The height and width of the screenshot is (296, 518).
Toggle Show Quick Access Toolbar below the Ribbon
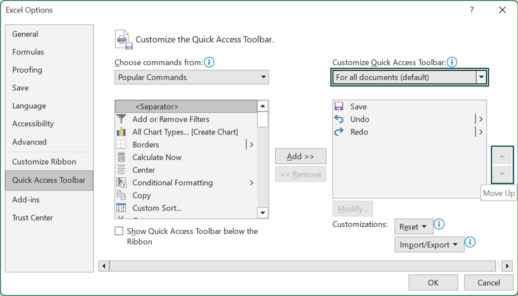click(119, 231)
